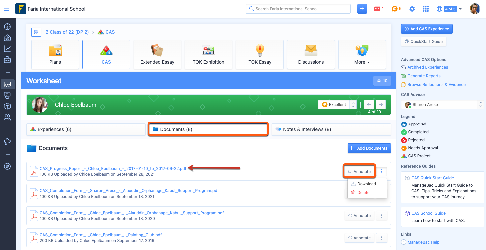486x250 pixels.
Task: Click the breadcrumb grid icon
Action: (36, 32)
